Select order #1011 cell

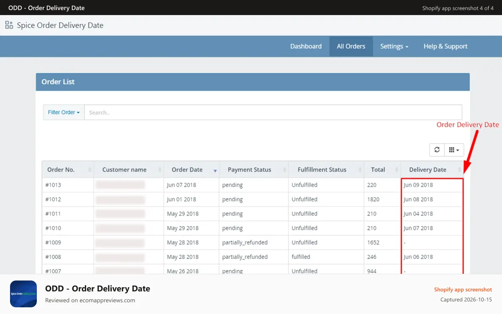coord(68,214)
